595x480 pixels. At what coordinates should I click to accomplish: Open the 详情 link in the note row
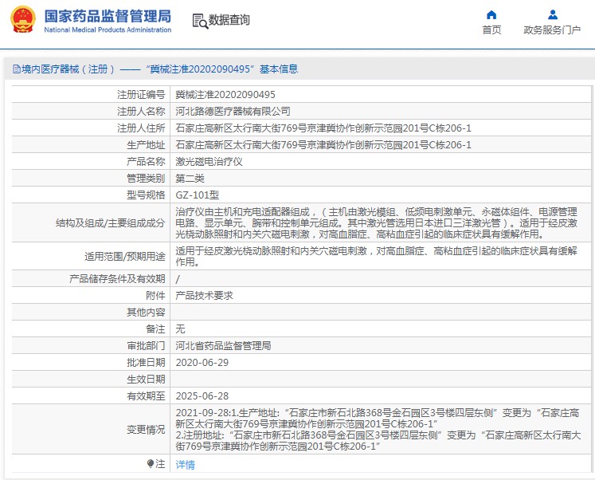tap(185, 464)
